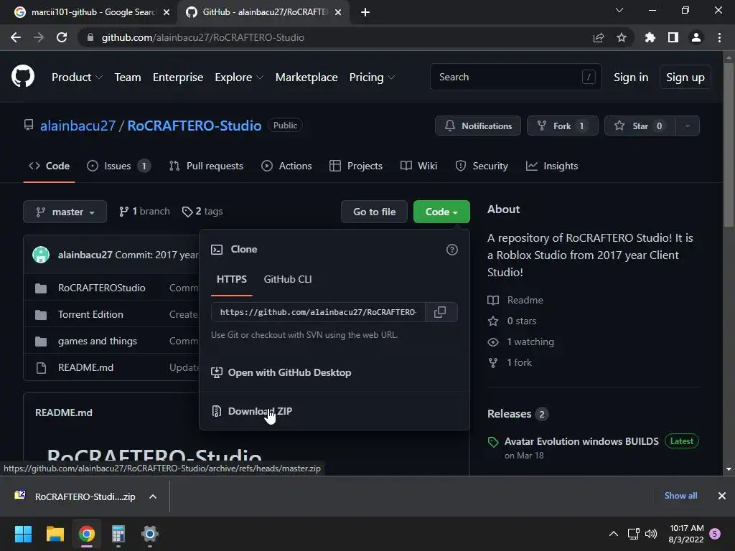
Task: Open the Windows Start menu
Action: (x=23, y=534)
